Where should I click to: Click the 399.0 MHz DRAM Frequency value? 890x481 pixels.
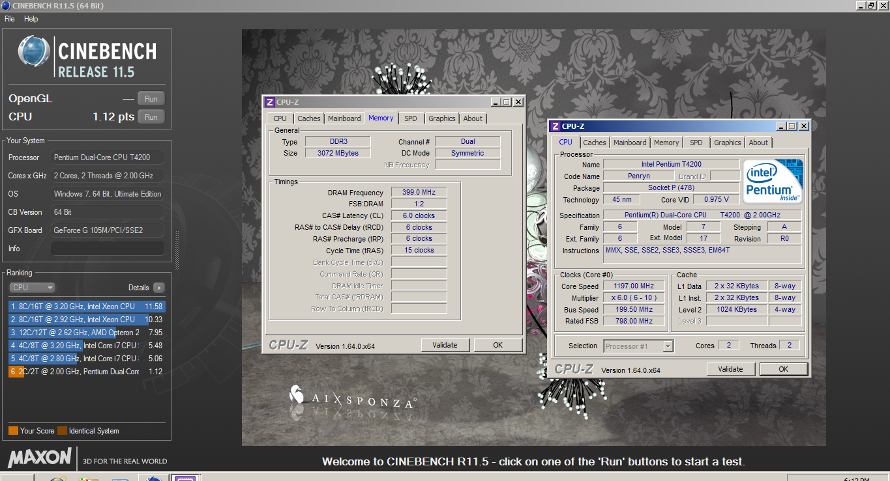click(419, 193)
